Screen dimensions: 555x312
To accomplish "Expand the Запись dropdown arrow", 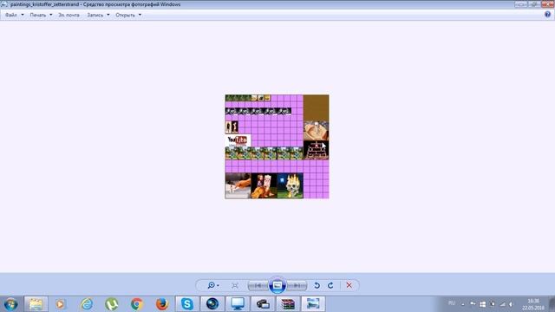I will [108, 15].
